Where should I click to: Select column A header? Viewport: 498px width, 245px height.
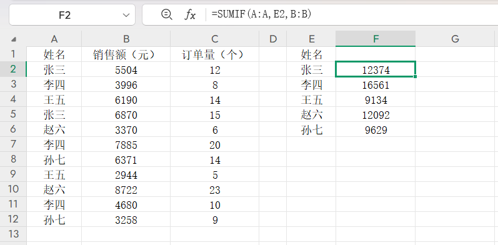tap(54, 39)
